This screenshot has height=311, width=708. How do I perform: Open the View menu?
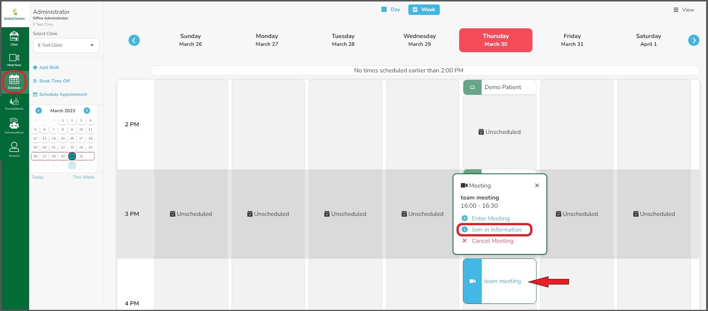pos(684,10)
